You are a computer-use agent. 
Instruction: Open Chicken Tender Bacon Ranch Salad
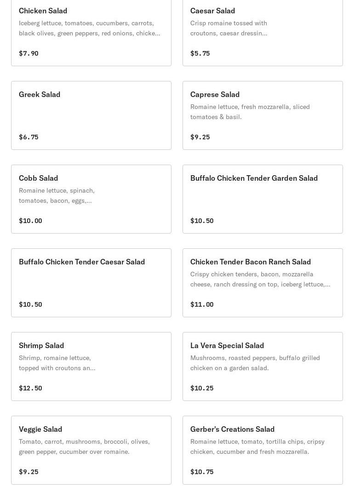pos(263,283)
